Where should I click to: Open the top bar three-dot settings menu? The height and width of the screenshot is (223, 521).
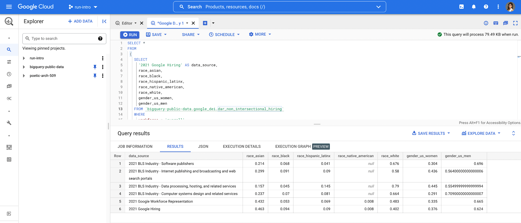tap(498, 7)
